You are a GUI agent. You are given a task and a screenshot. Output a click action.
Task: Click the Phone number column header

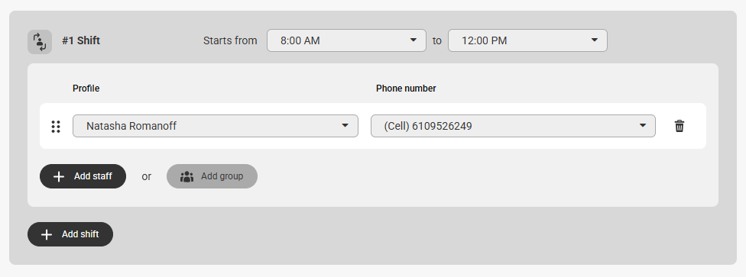(406, 89)
